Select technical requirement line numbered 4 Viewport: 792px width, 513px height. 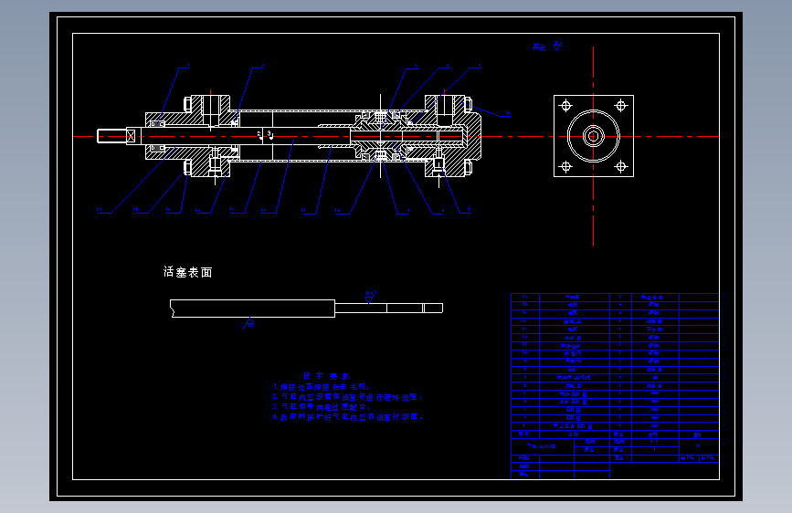coord(347,417)
